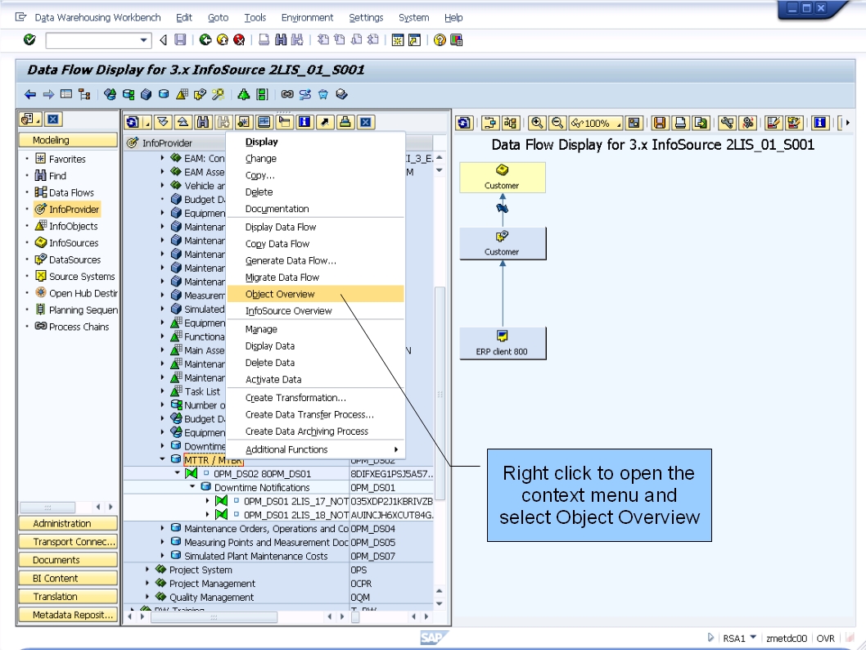Expand the Quality Management tree node
Screen dimensions: 866x650
[147, 597]
